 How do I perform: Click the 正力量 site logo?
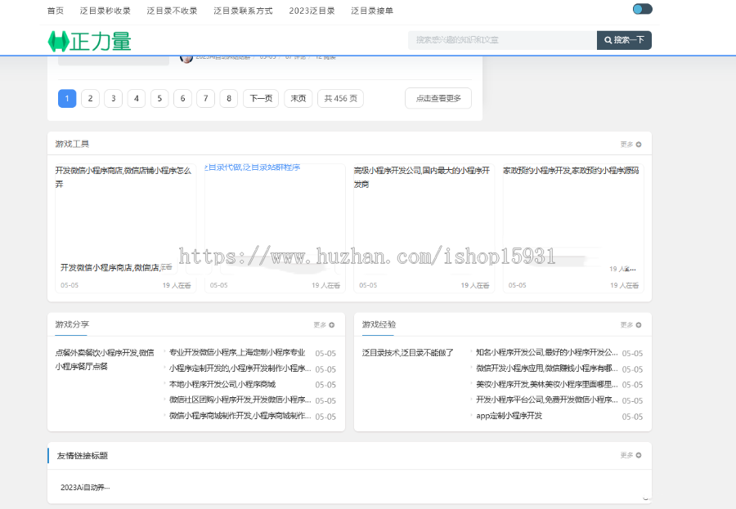pos(89,41)
